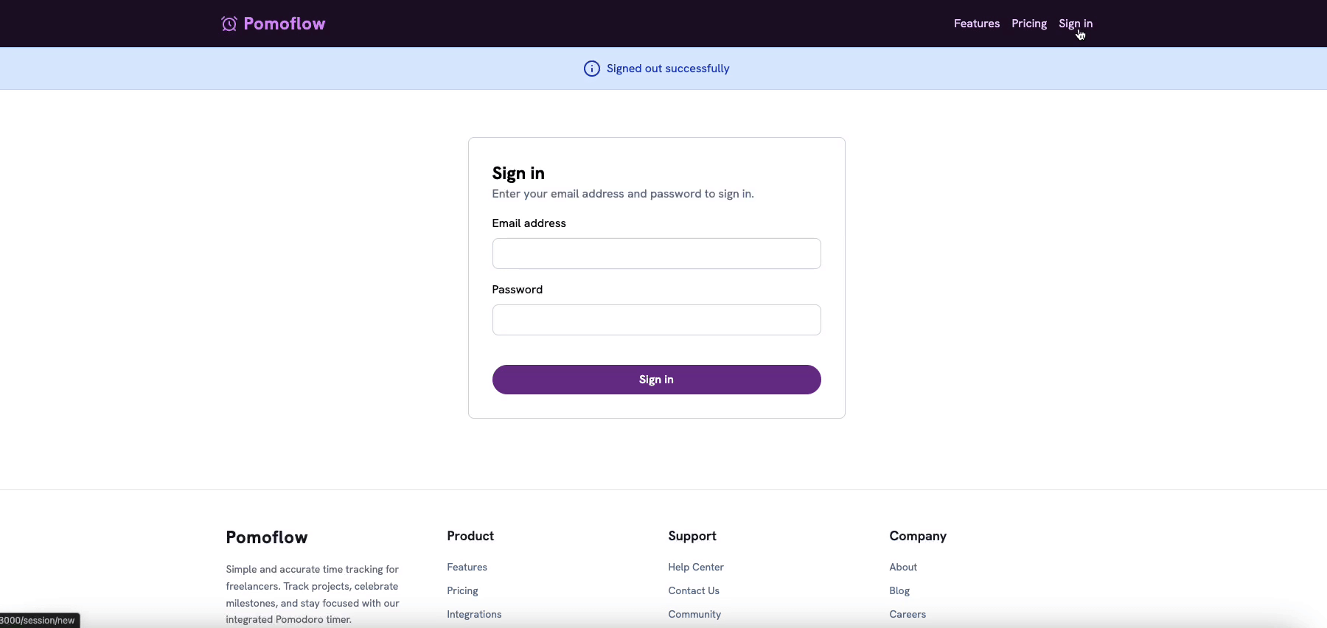This screenshot has width=1327, height=628.
Task: Open the Careers footer link
Action: 908,614
